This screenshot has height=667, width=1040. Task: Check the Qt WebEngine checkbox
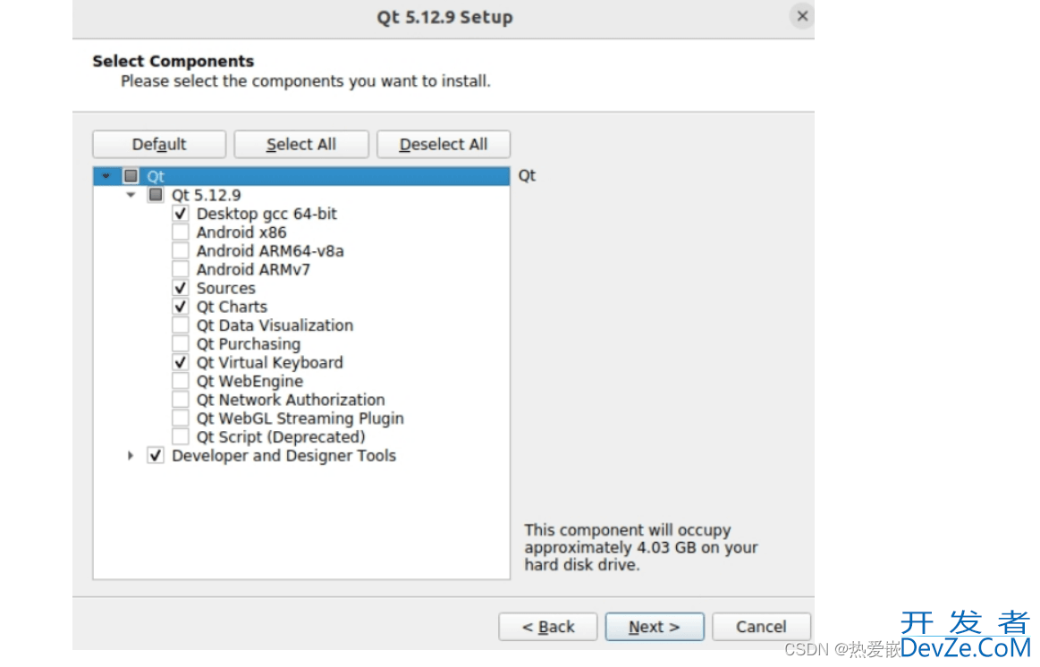[x=180, y=381]
